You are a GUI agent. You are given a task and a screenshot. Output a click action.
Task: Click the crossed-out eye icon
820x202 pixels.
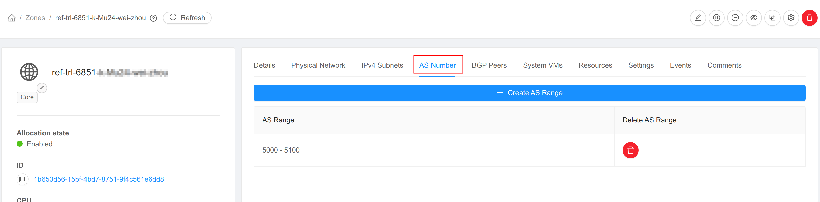point(754,18)
